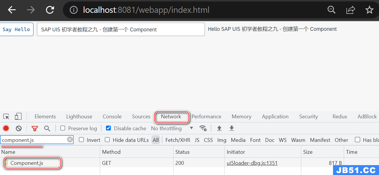Open network conditions settings
This screenshot has height=175, width=379.
click(x=203, y=128)
